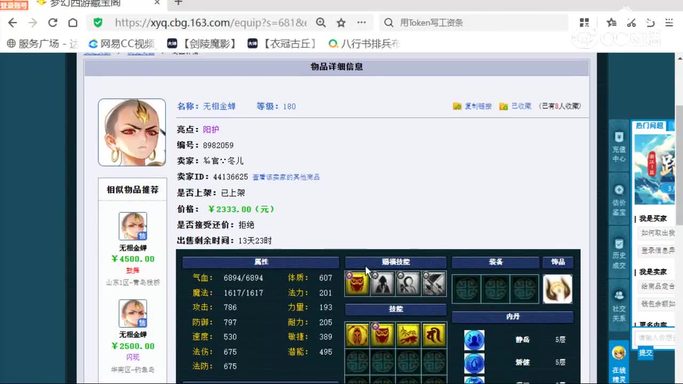Click 提交 submit button
683x384 pixels.
pos(646,353)
